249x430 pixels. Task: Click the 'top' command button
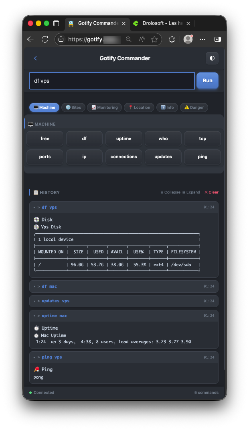[202, 139]
